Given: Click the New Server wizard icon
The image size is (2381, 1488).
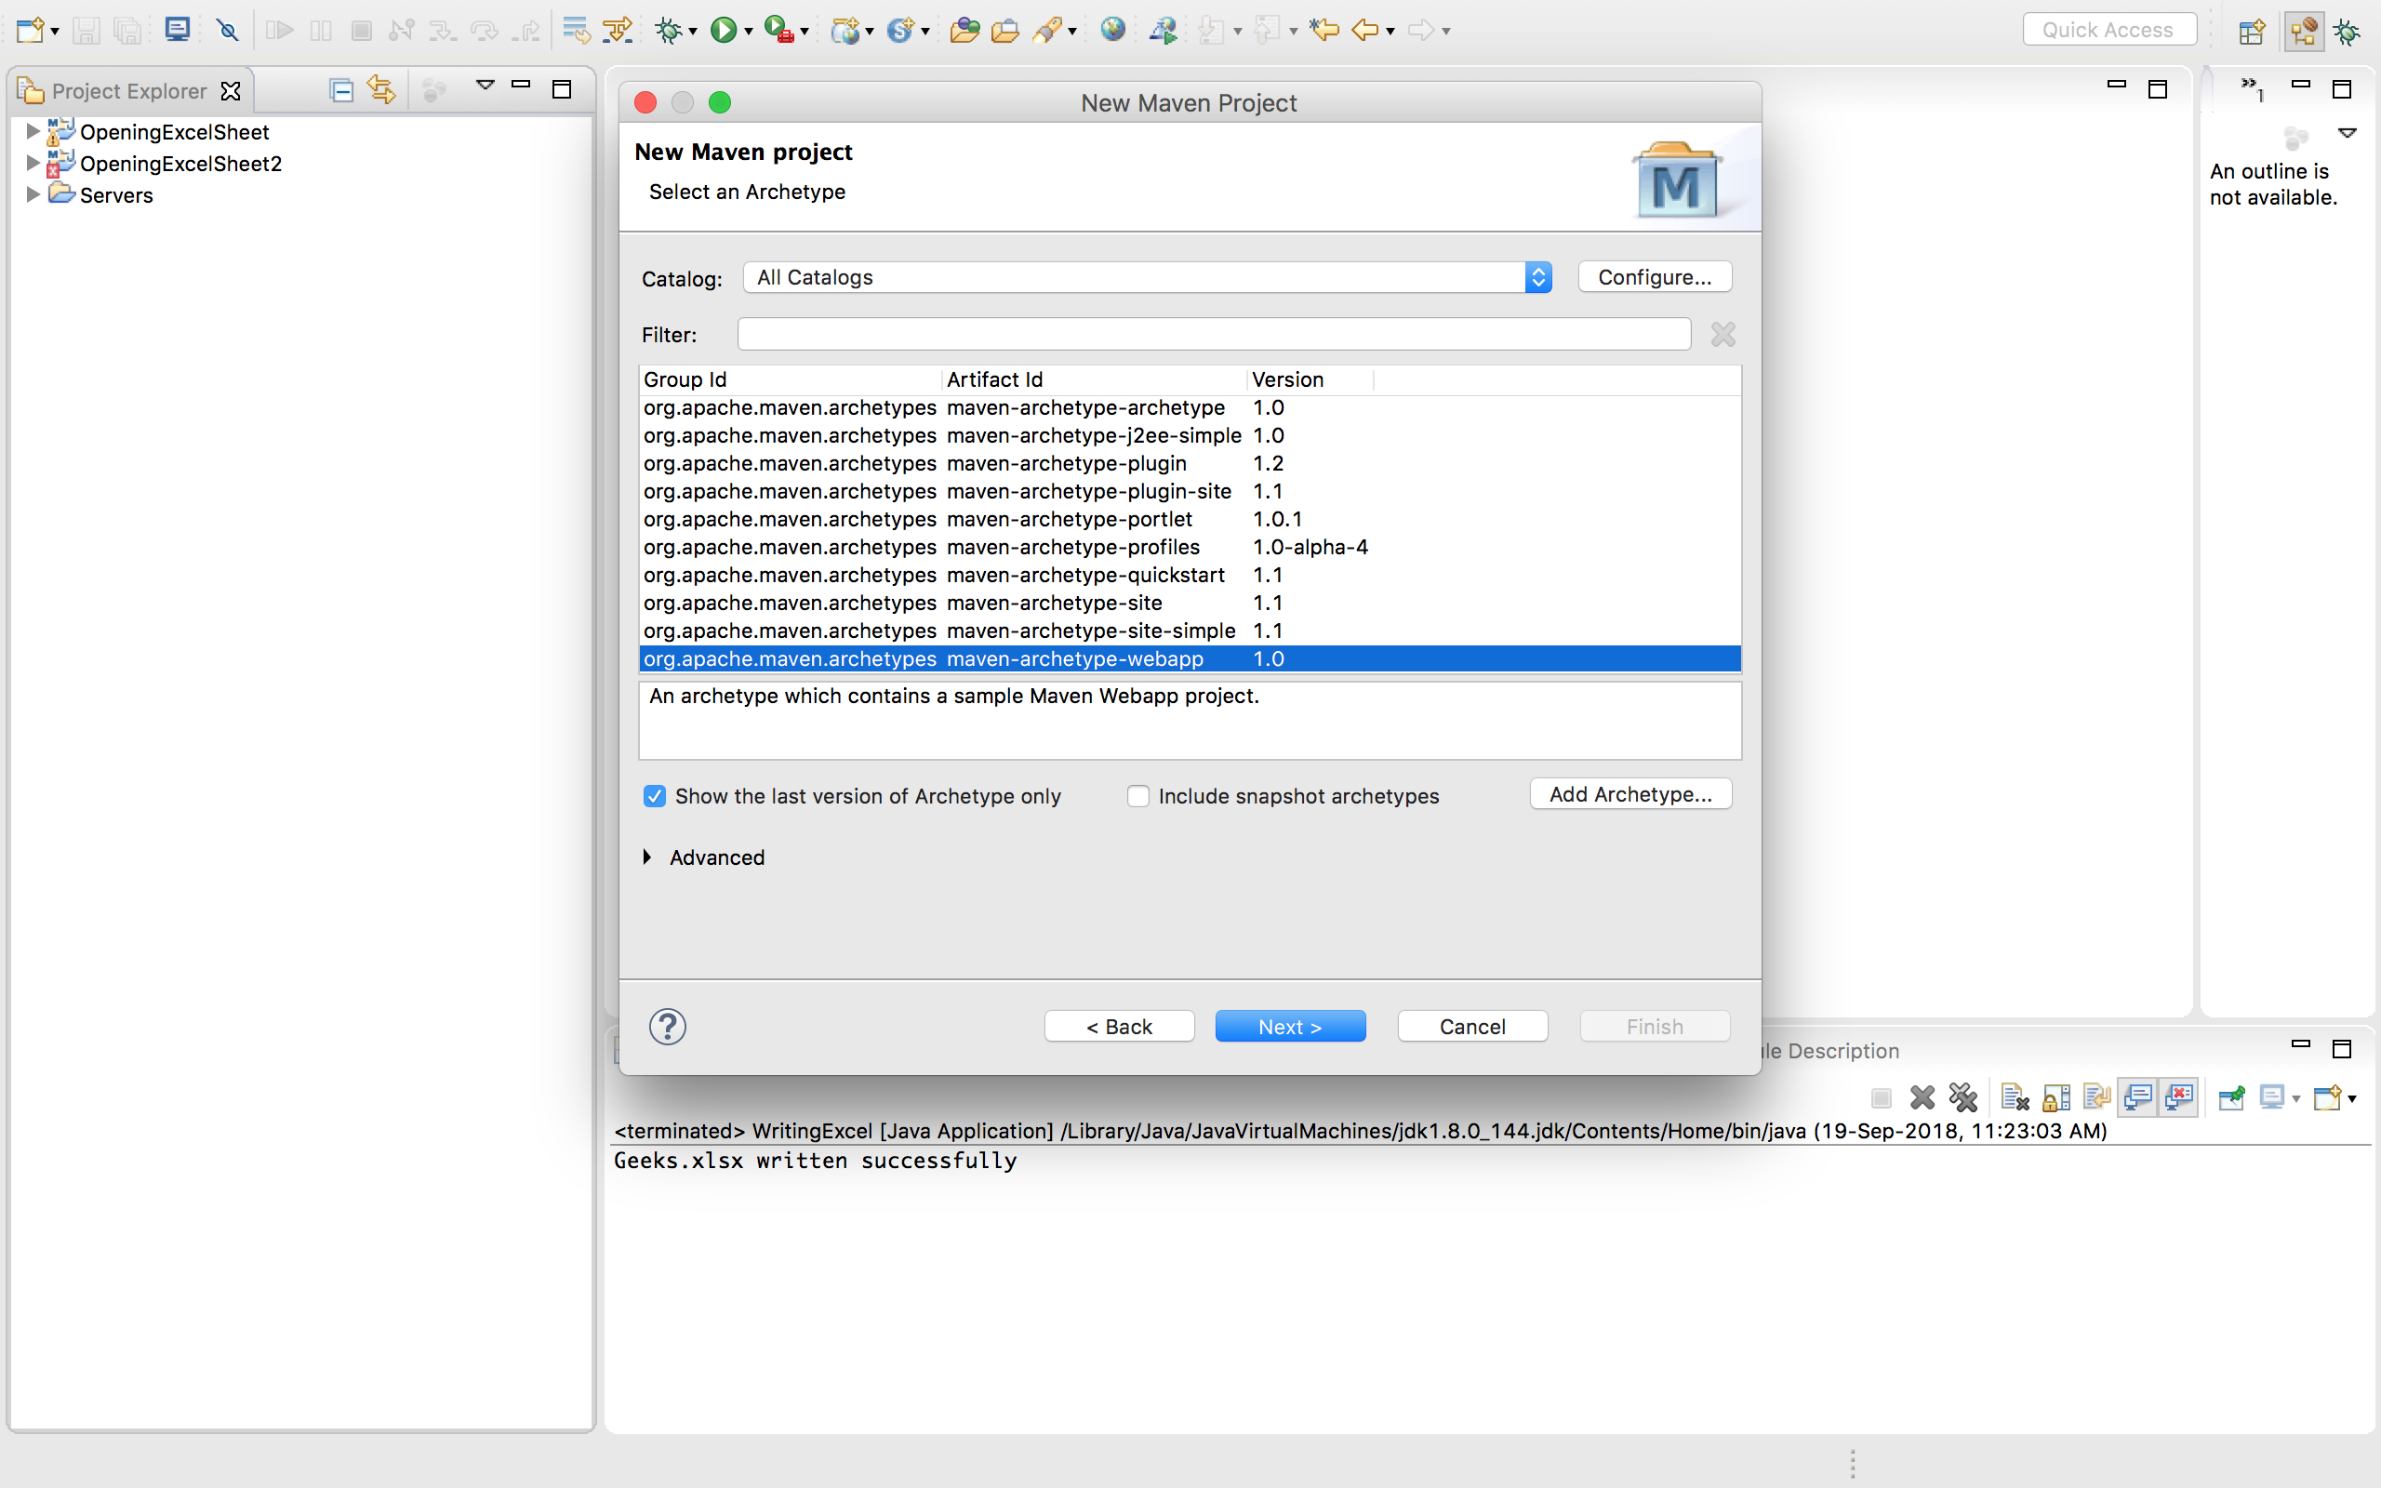Looking at the screenshot, I should (x=845, y=31).
